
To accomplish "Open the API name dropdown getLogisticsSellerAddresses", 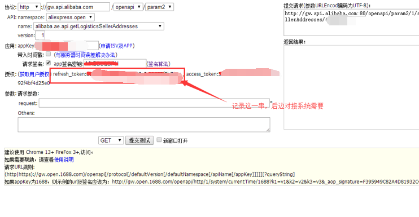I will 99,26.
